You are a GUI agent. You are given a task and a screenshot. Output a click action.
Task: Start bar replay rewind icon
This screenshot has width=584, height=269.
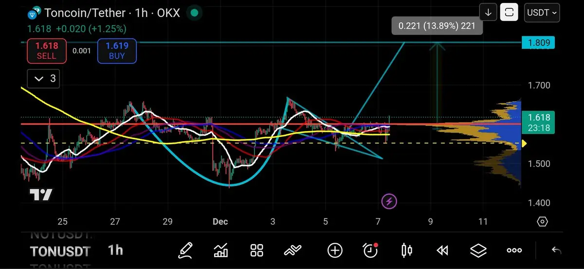coord(442,251)
